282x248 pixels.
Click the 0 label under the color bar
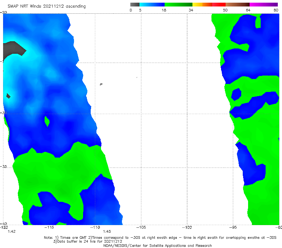(131, 10)
